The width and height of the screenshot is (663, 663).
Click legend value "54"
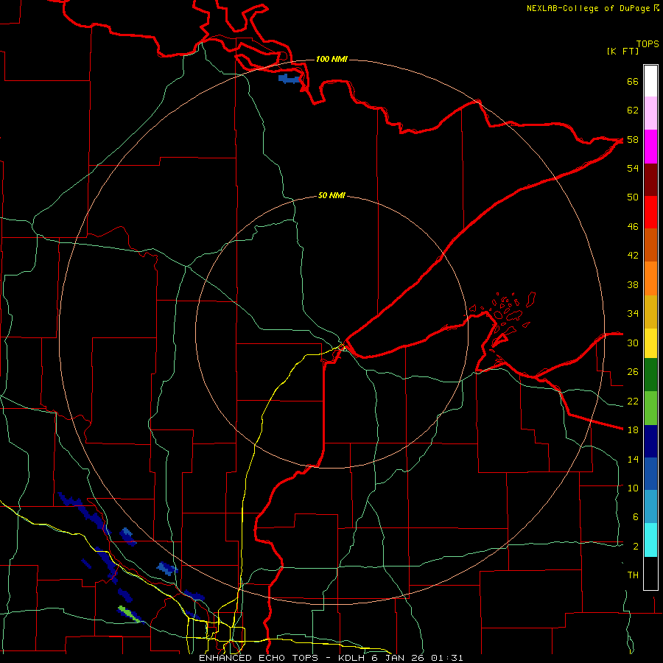633,168
